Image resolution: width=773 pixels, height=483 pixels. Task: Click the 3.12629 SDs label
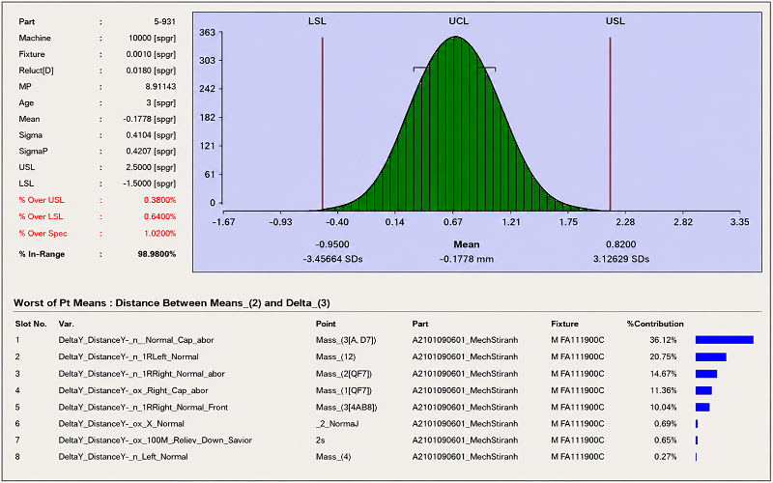click(x=621, y=259)
